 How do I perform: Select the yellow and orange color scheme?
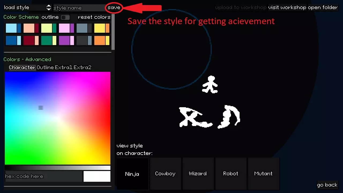[x=102, y=28]
